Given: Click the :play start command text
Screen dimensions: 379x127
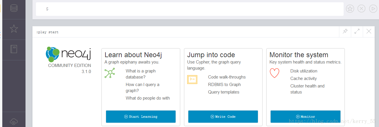Looking at the screenshot, I should [47, 32].
